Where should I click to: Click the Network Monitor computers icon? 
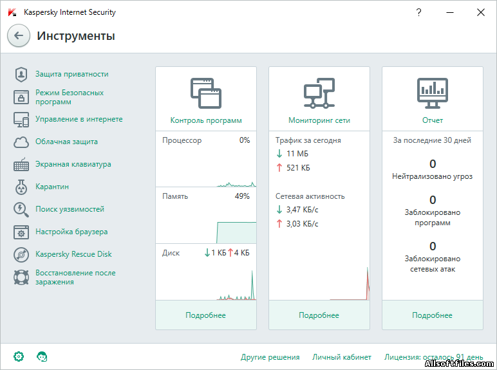(x=319, y=93)
